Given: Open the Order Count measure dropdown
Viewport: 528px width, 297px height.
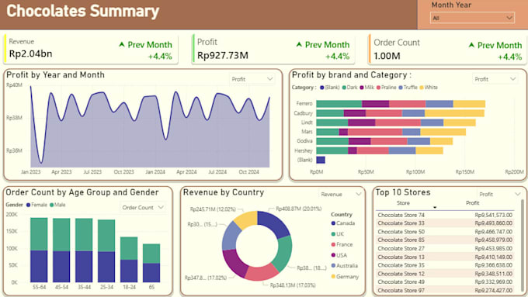Looking at the screenshot, I should tap(143, 207).
